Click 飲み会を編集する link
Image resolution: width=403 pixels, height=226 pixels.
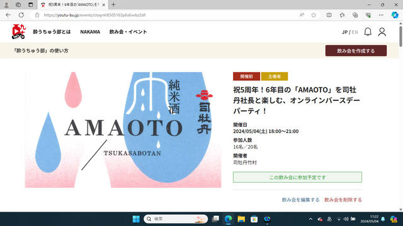pyautogui.click(x=300, y=200)
